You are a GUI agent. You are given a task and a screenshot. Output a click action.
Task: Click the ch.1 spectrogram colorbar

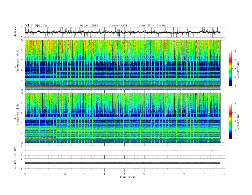point(230,69)
